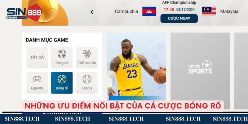248x124 pixels.
Task: Click the Malaysia team name
Action: point(229,11)
